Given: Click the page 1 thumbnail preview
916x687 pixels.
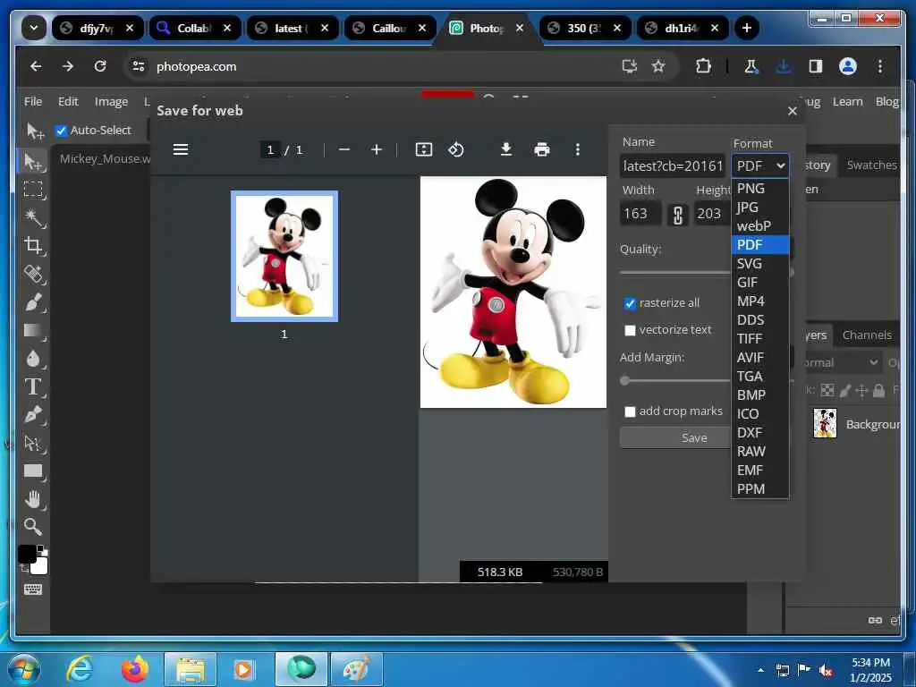Looking at the screenshot, I should point(284,256).
